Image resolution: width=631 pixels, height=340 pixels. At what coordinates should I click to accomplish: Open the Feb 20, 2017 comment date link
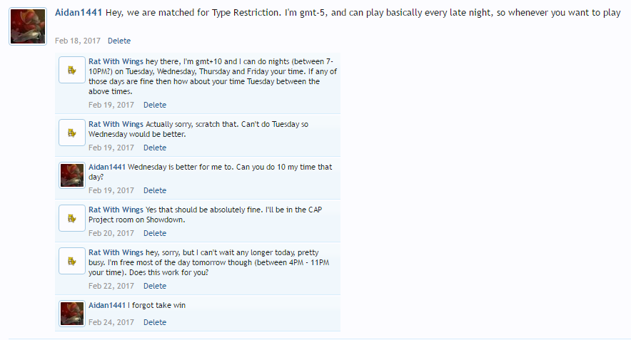[111, 233]
